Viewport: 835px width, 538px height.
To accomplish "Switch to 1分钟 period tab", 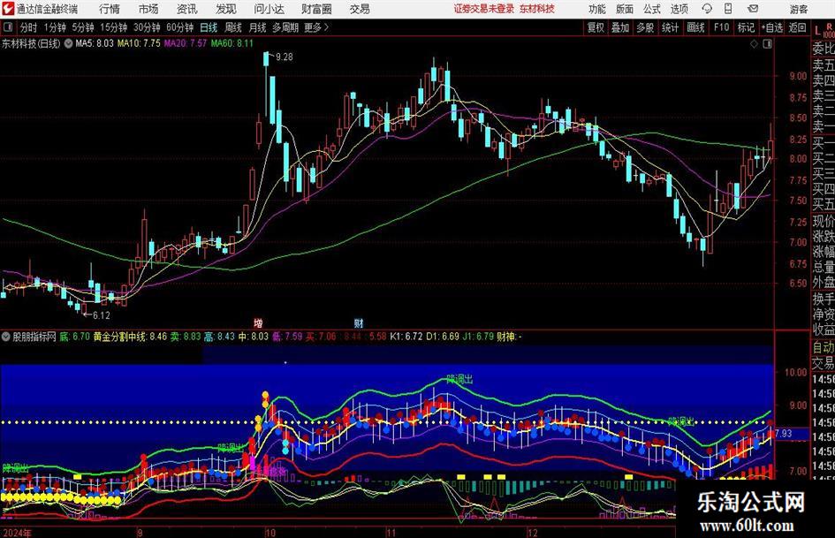I will coord(54,27).
